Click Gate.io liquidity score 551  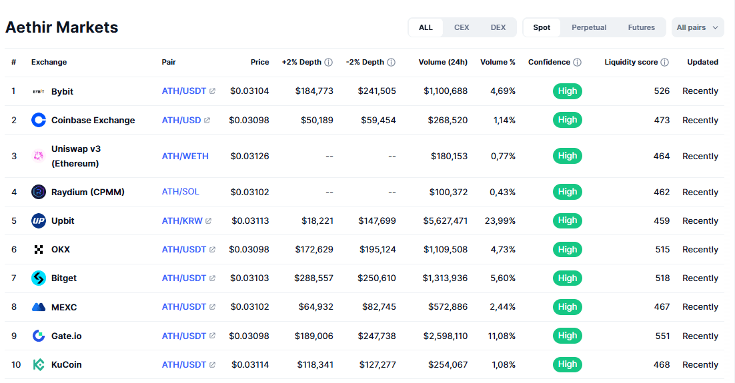[x=662, y=336]
